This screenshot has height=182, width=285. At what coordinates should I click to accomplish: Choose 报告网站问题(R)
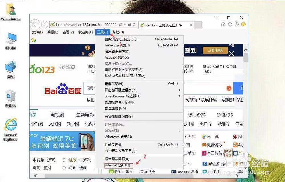pyautogui.click(x=139, y=159)
